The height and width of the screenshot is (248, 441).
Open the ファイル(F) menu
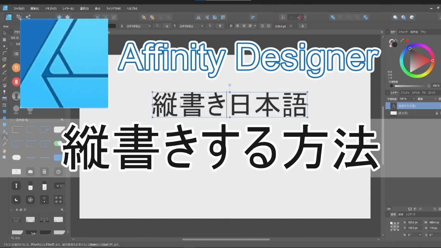pyautogui.click(x=18, y=8)
